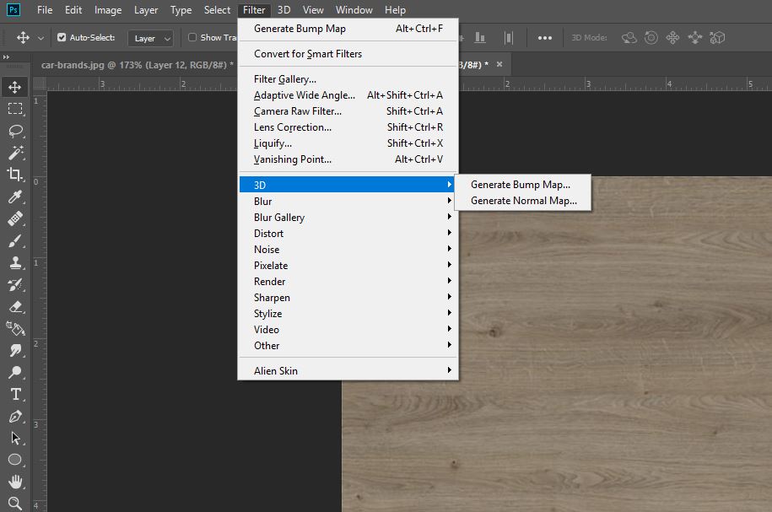Open the Type menu
Viewport: 772px width, 512px height.
pos(181,10)
